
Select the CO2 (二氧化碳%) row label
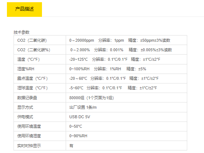40,50
